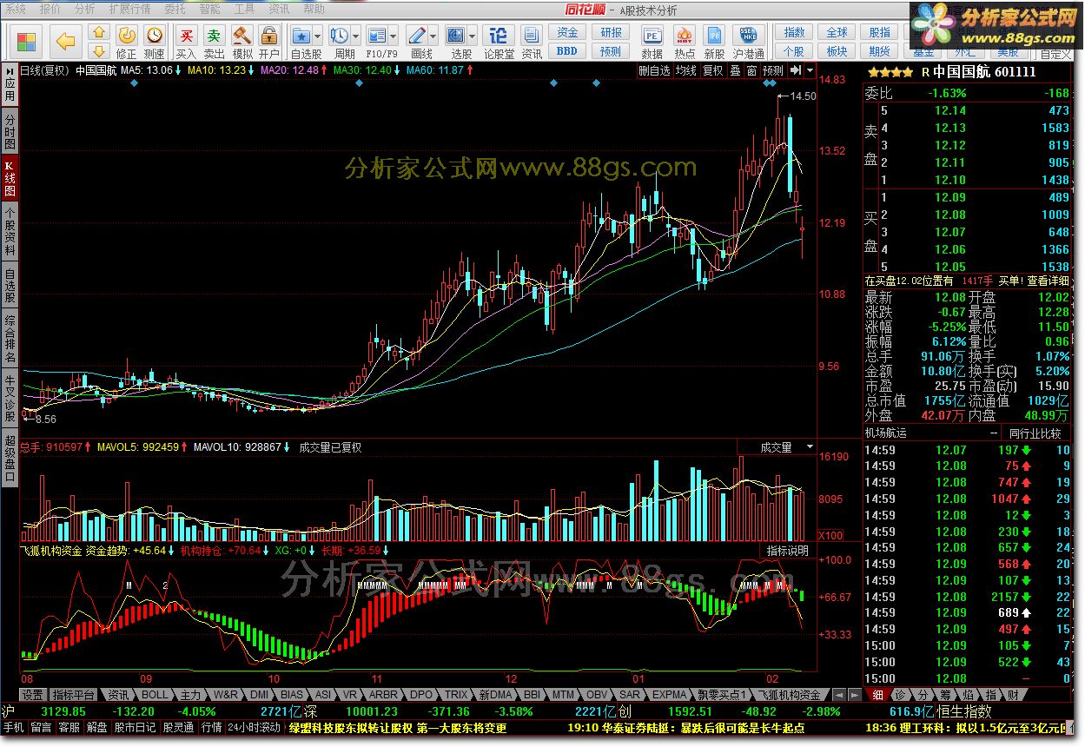Open the 帮助 menu
The height and width of the screenshot is (747, 1085).
314,9
